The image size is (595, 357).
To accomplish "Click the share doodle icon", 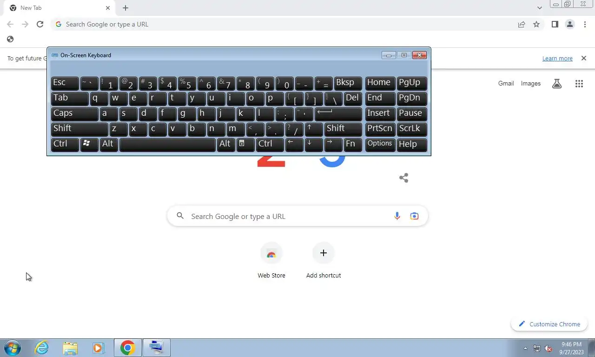I will [x=403, y=178].
